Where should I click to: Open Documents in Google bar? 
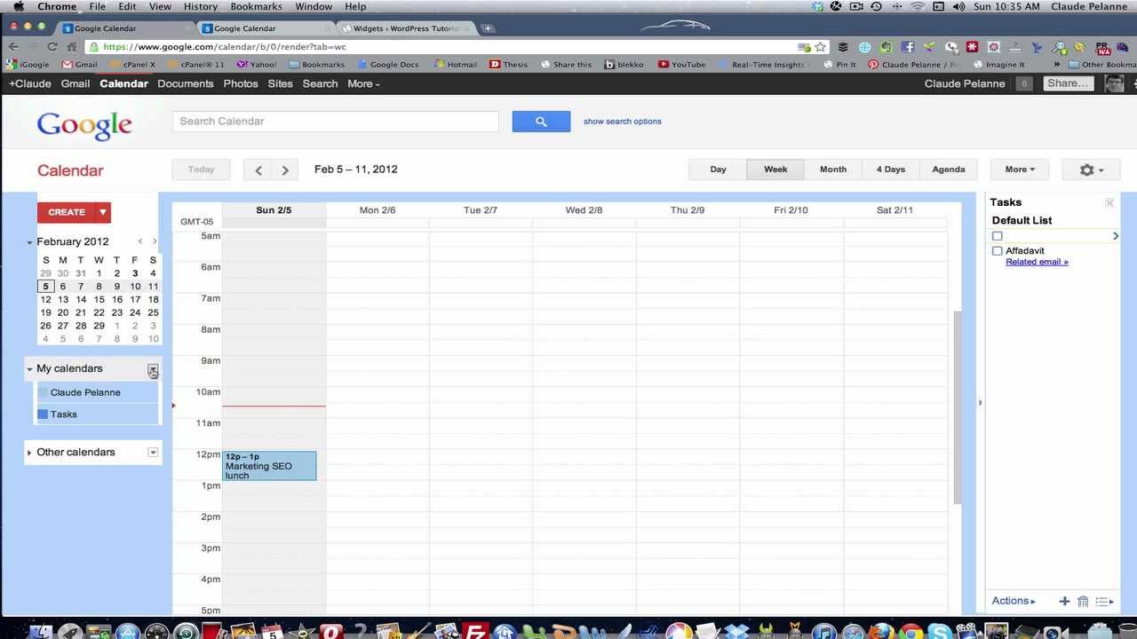click(186, 83)
